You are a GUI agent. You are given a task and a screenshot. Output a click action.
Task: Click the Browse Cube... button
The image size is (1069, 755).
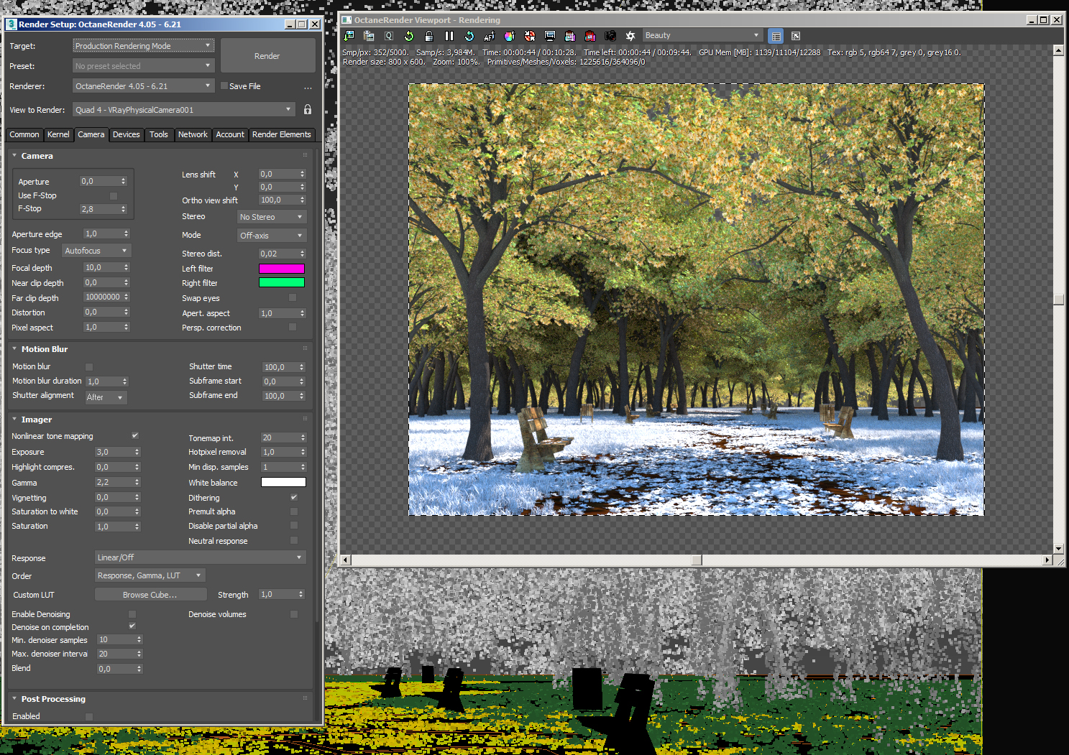[x=150, y=595]
